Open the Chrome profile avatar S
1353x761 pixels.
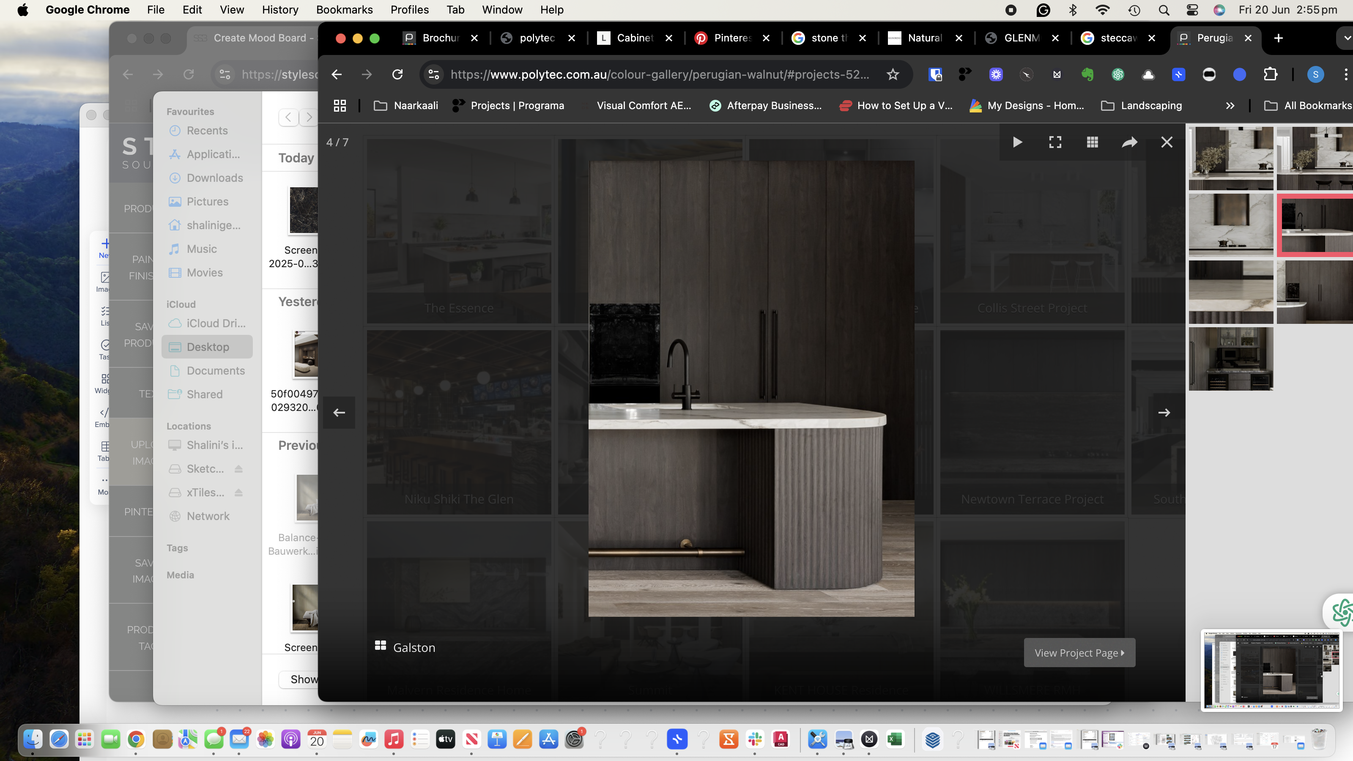(x=1315, y=74)
